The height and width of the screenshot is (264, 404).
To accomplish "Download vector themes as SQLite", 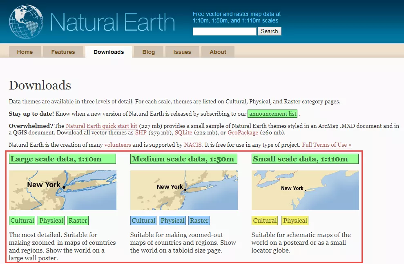I will (x=183, y=132).
